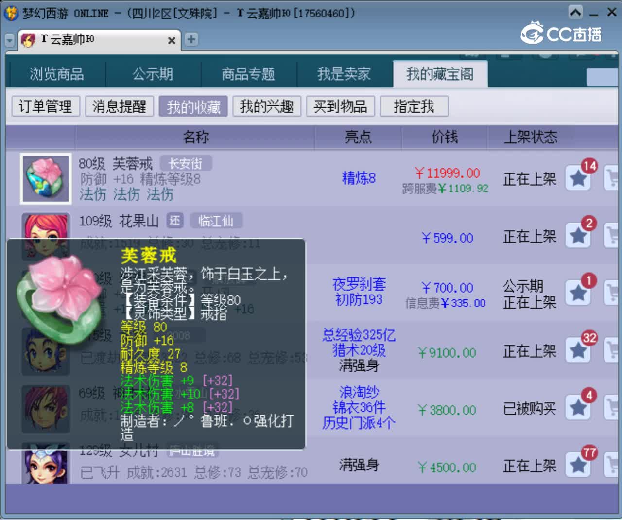Image resolution: width=622 pixels, height=520 pixels.
Task: Sort by the 亮点 column header
Action: 358,137
